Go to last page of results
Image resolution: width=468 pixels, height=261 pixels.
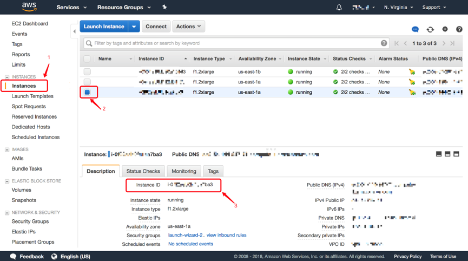pyautogui.click(x=452, y=43)
